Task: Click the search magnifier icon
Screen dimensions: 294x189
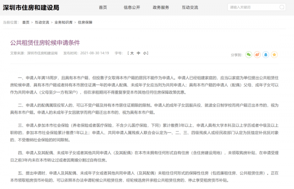Action: [282, 7]
